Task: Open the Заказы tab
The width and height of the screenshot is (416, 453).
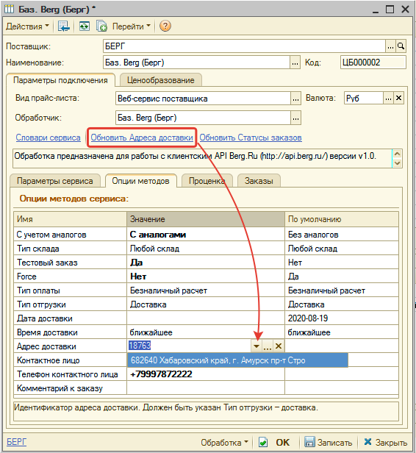Action: [259, 181]
